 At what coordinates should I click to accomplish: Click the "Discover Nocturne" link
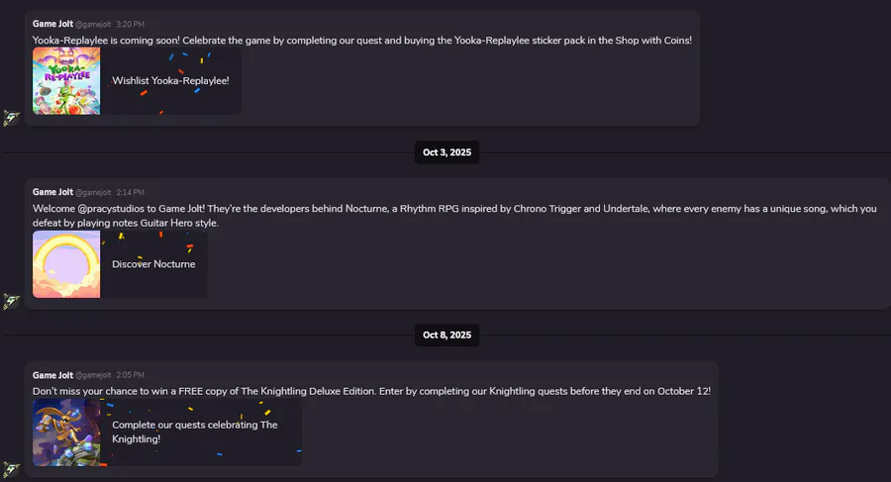153,264
